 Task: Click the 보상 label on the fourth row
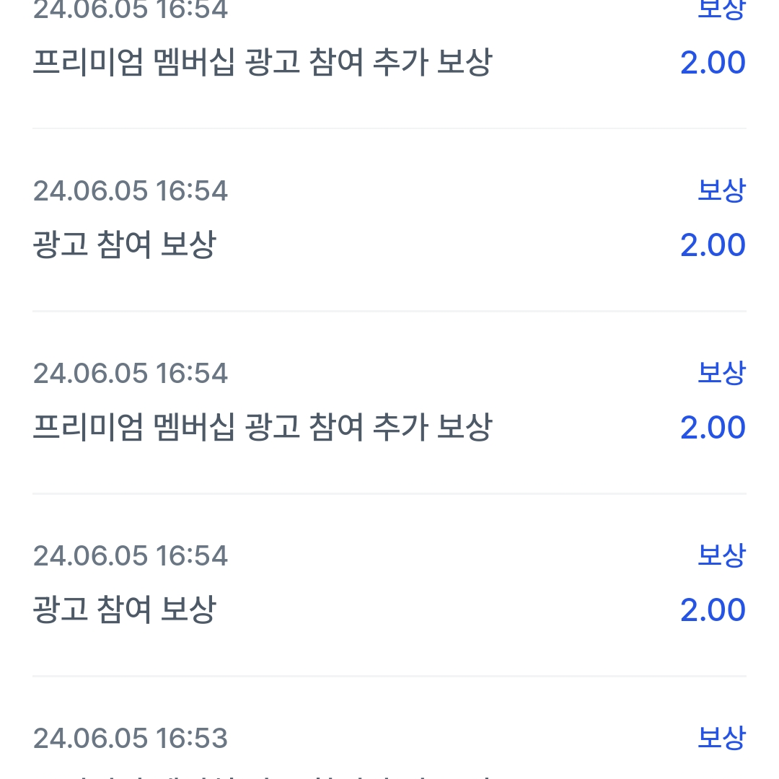click(x=720, y=555)
